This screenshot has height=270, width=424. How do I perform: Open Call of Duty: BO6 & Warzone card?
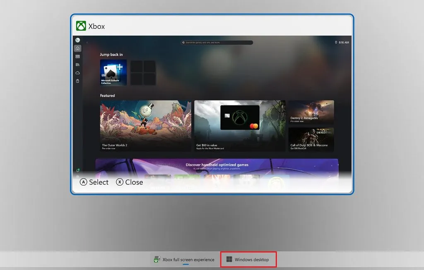[311, 140]
